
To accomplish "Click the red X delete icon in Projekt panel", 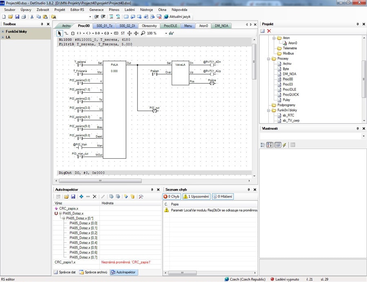I will 269,31.
